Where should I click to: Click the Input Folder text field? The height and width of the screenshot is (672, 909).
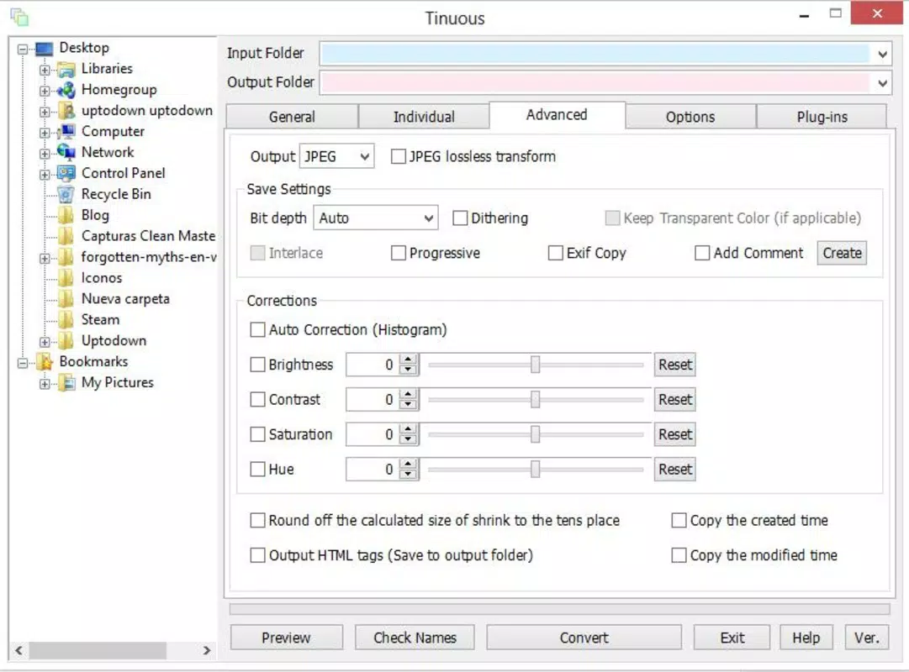(x=595, y=54)
